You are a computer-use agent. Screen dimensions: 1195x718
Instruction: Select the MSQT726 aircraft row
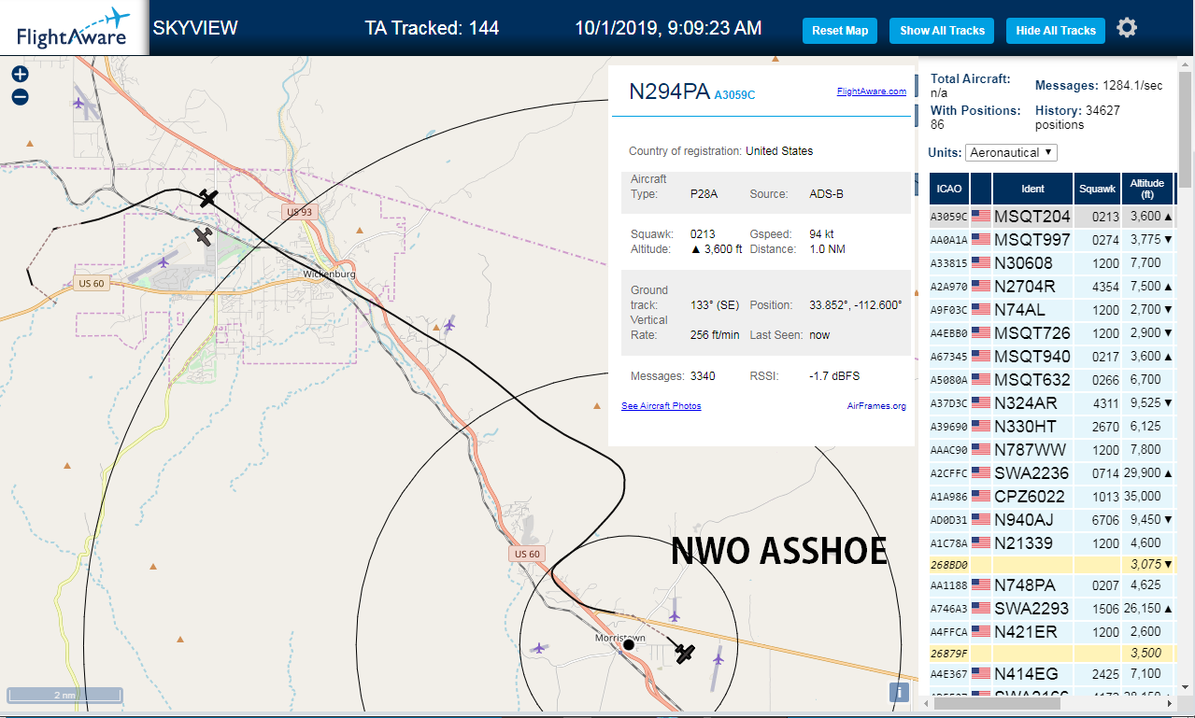[1051, 333]
